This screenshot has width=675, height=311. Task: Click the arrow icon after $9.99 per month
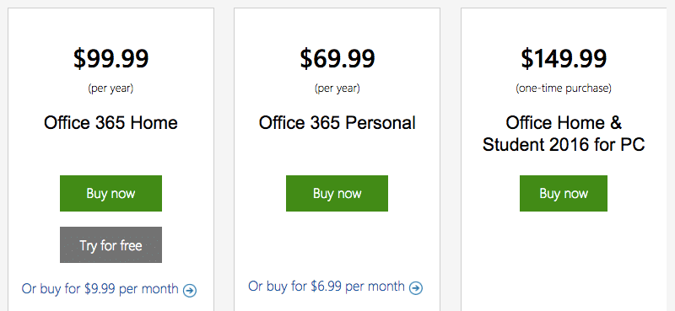(190, 291)
